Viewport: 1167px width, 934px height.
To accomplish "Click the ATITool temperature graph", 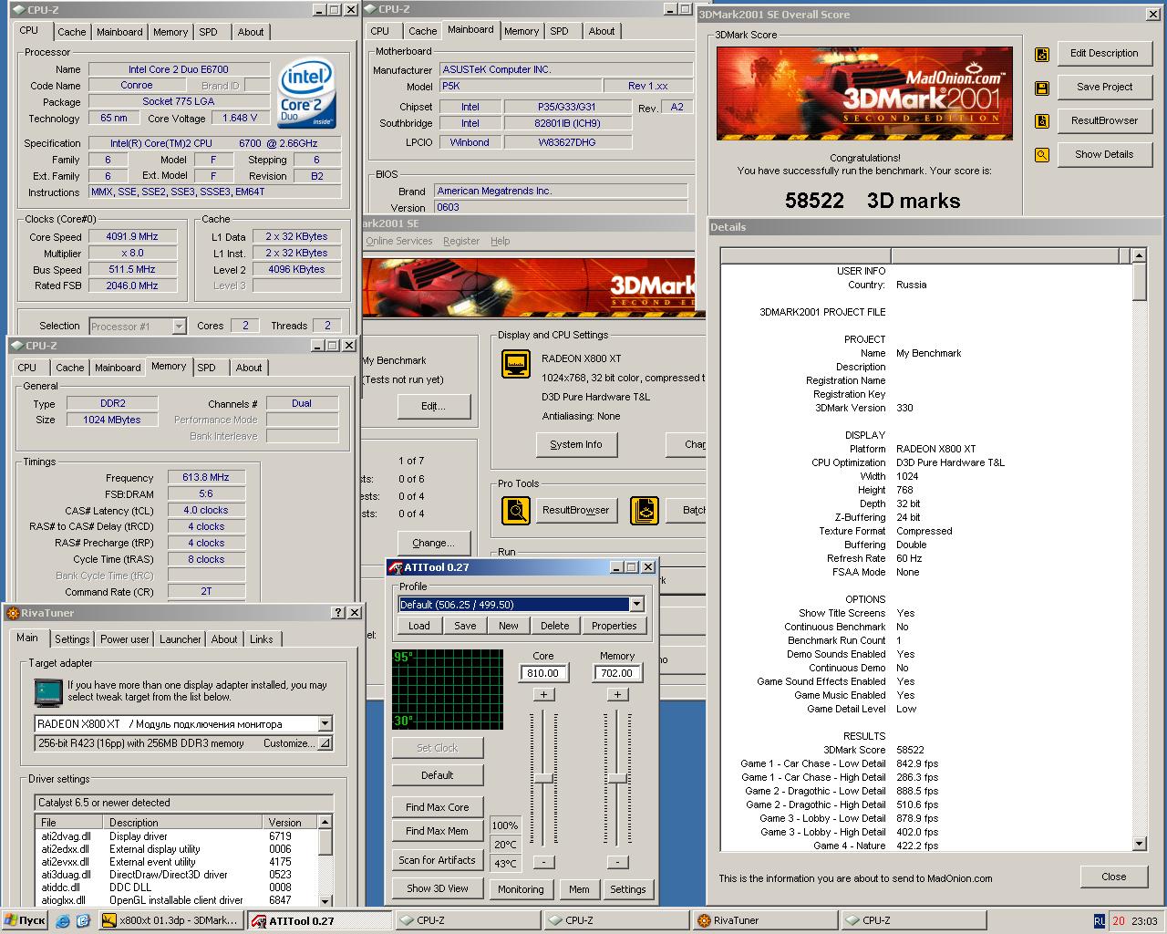I will coord(448,689).
